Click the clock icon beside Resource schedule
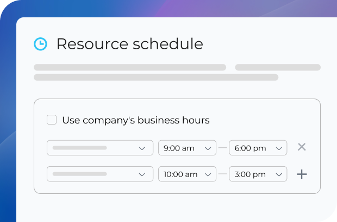This screenshot has height=222, width=337. point(40,44)
